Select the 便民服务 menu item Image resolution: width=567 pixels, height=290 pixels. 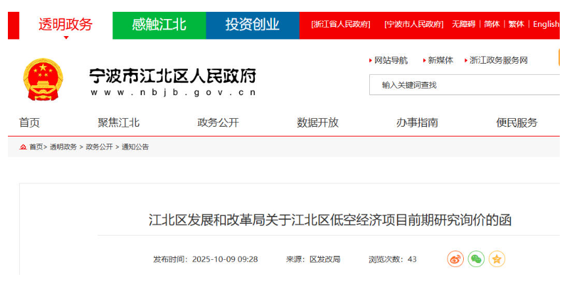516,123
